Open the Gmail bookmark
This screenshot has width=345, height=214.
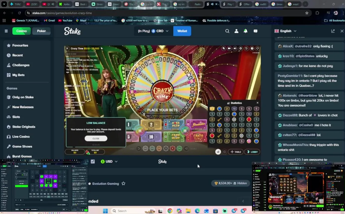tap(49, 21)
